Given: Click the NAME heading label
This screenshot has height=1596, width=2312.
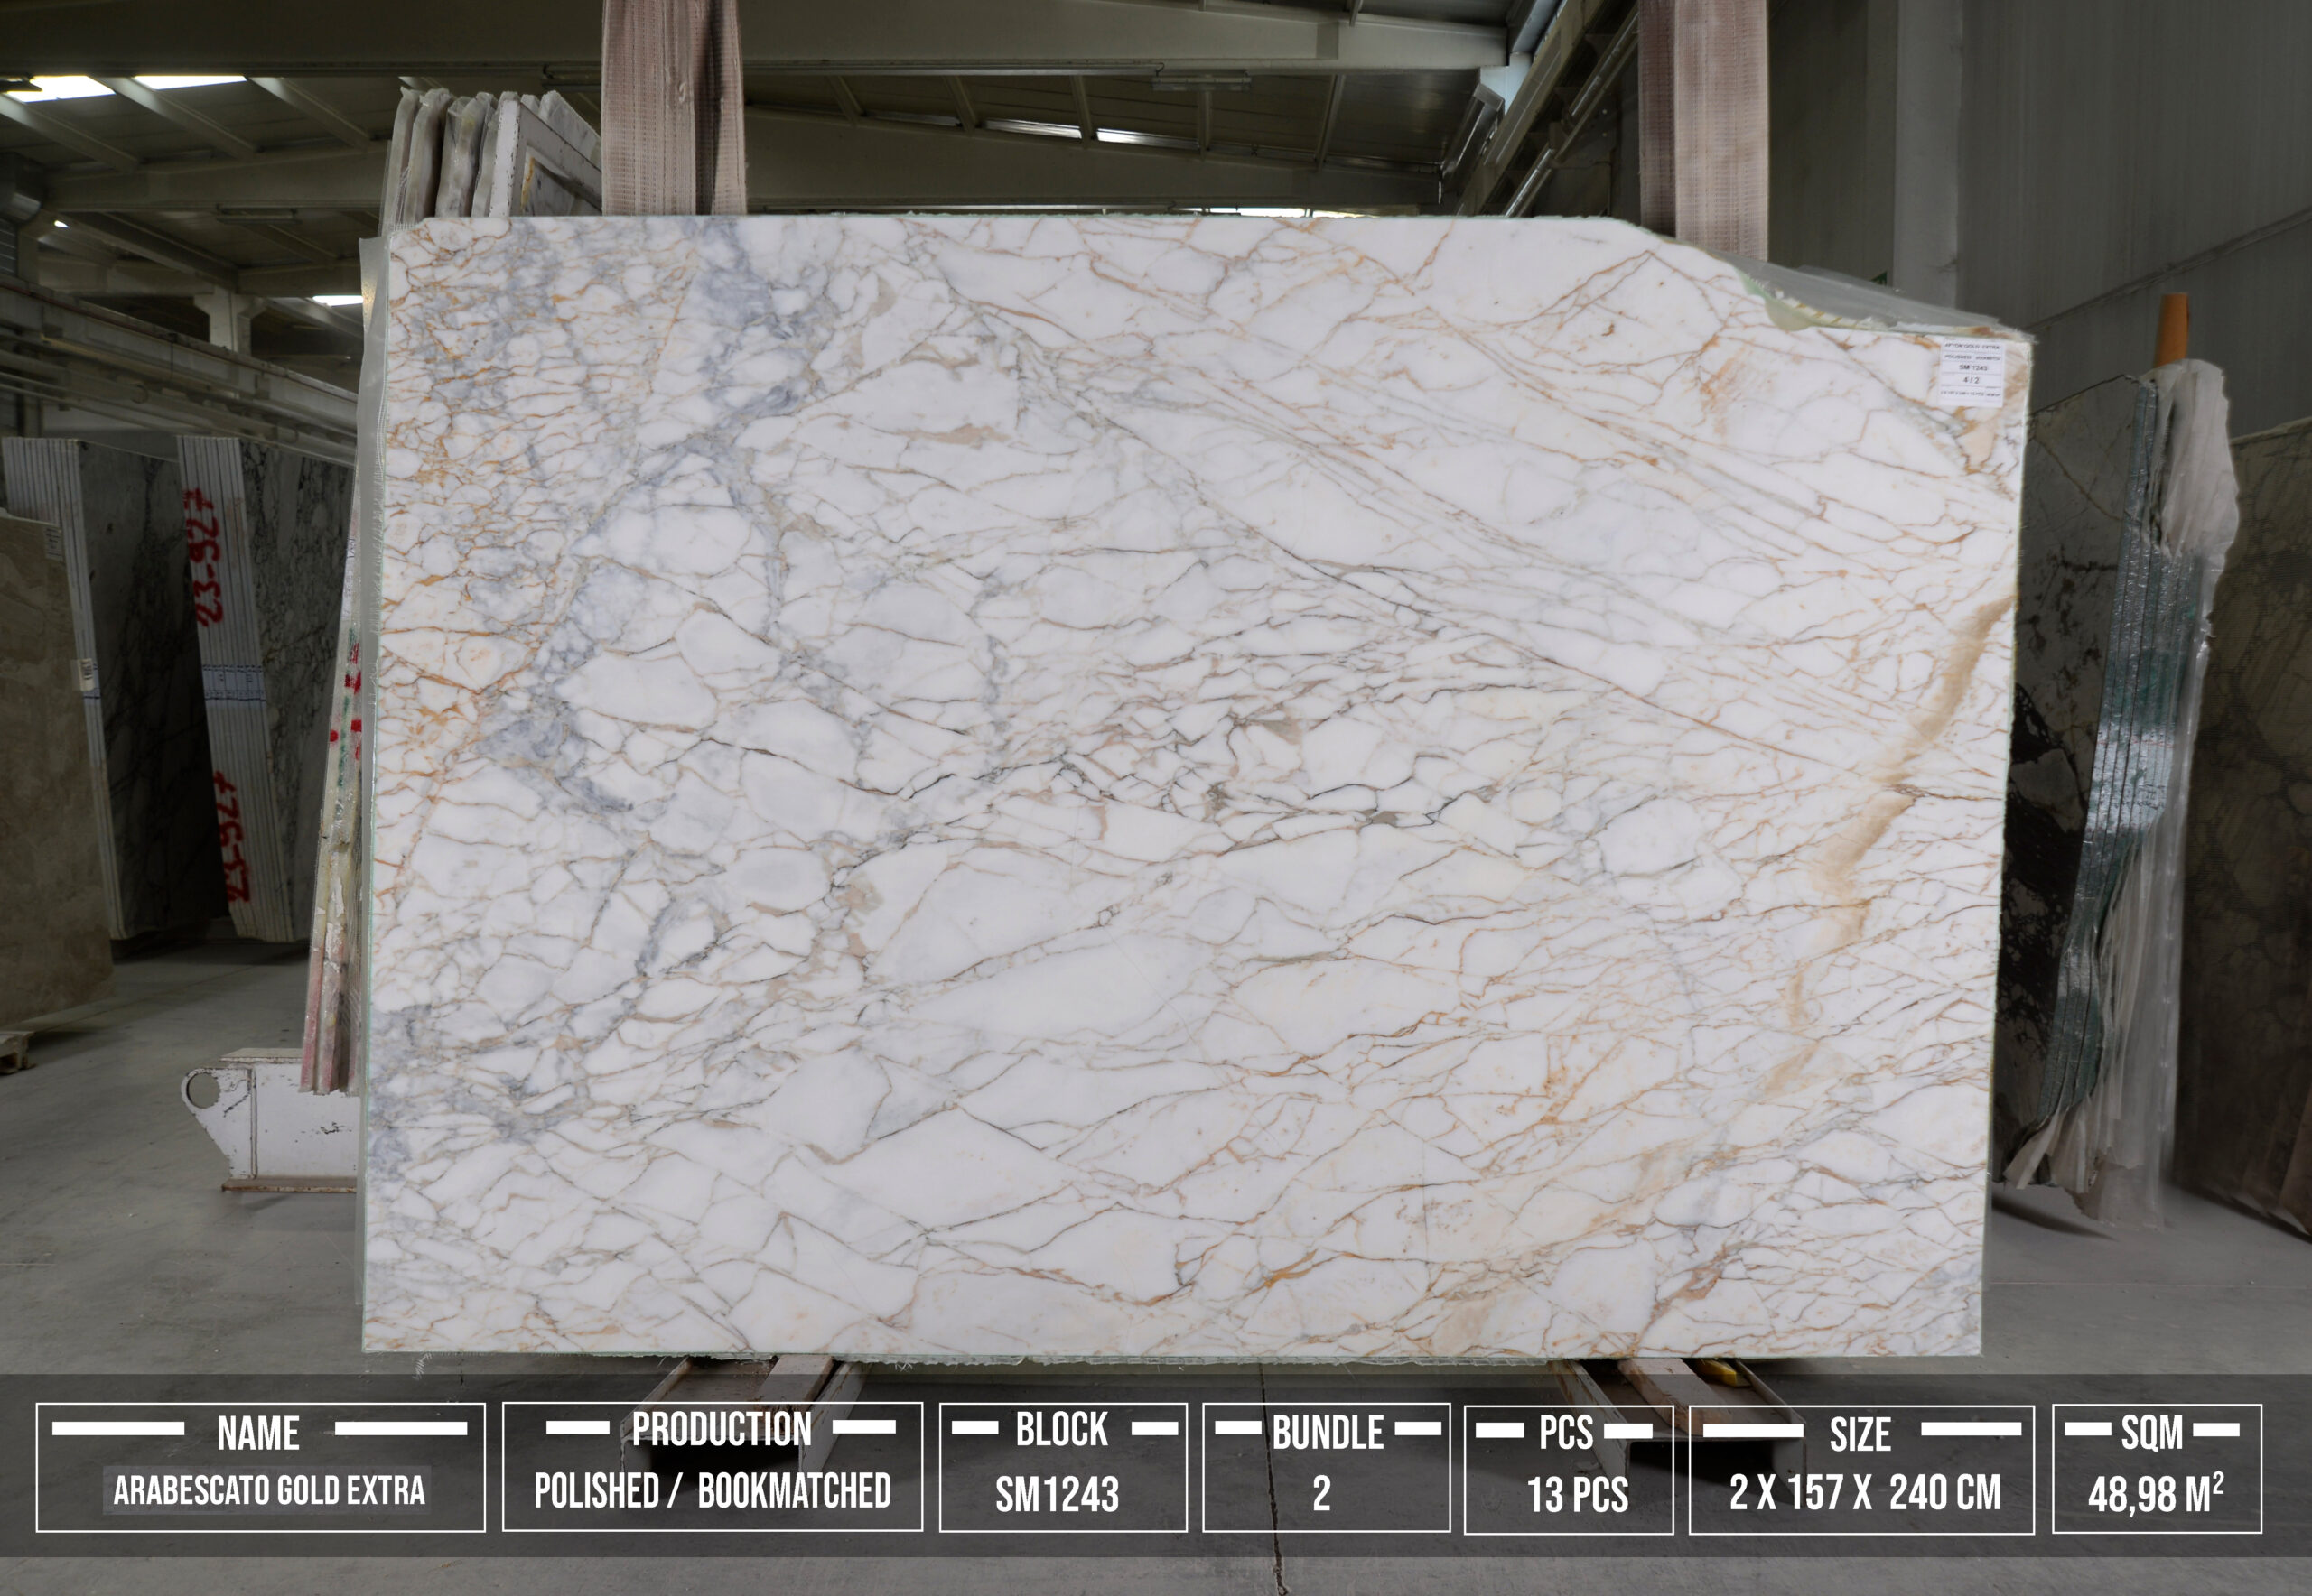Looking at the screenshot, I should (x=258, y=1434).
